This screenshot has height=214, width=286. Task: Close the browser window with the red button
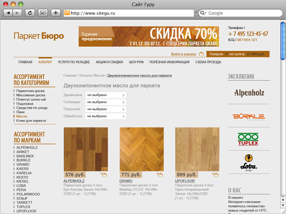point(6,4)
